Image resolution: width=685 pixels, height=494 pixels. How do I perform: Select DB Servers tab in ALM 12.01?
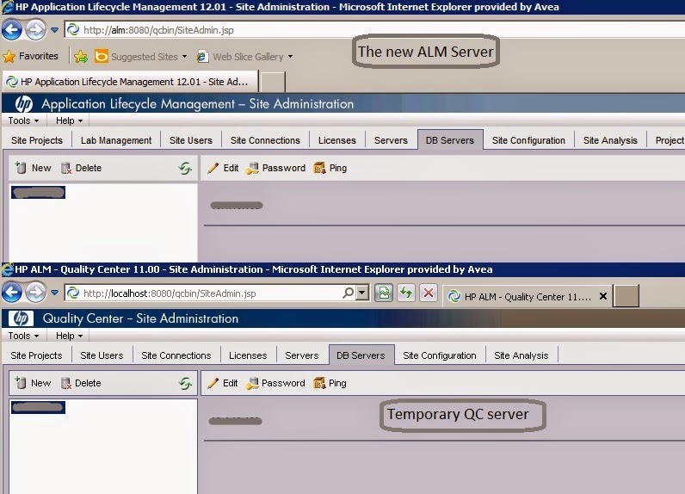click(450, 140)
